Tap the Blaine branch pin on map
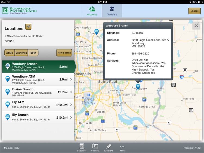 pyautogui.click(x=97, y=32)
